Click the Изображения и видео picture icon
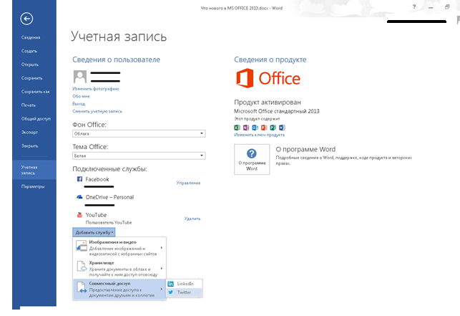This screenshot has width=460, height=316. pos(82,246)
